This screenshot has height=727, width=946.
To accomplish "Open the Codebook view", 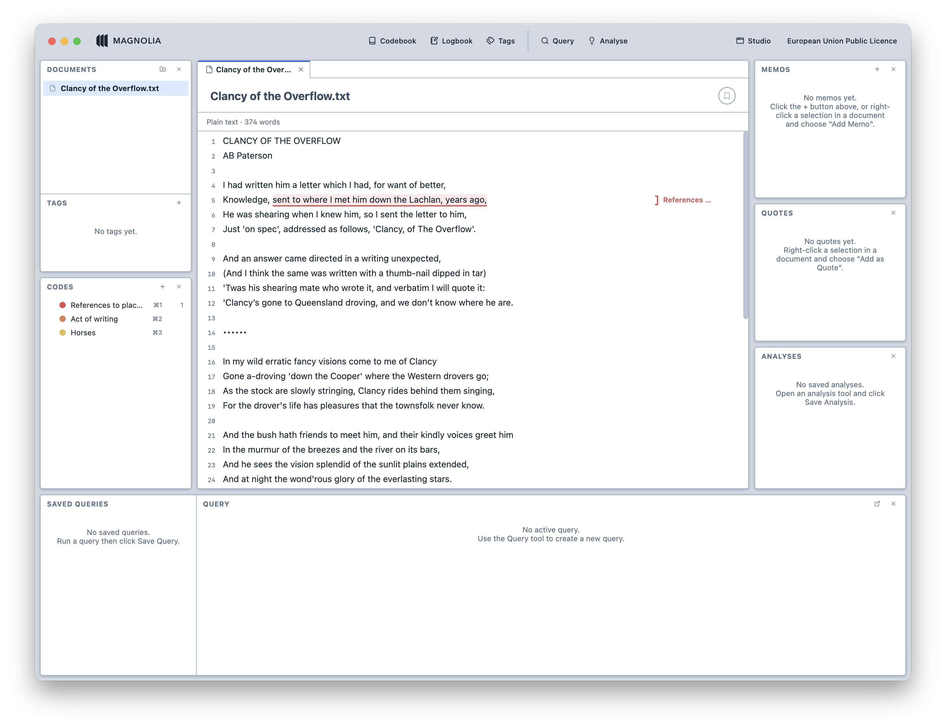I will (x=392, y=41).
